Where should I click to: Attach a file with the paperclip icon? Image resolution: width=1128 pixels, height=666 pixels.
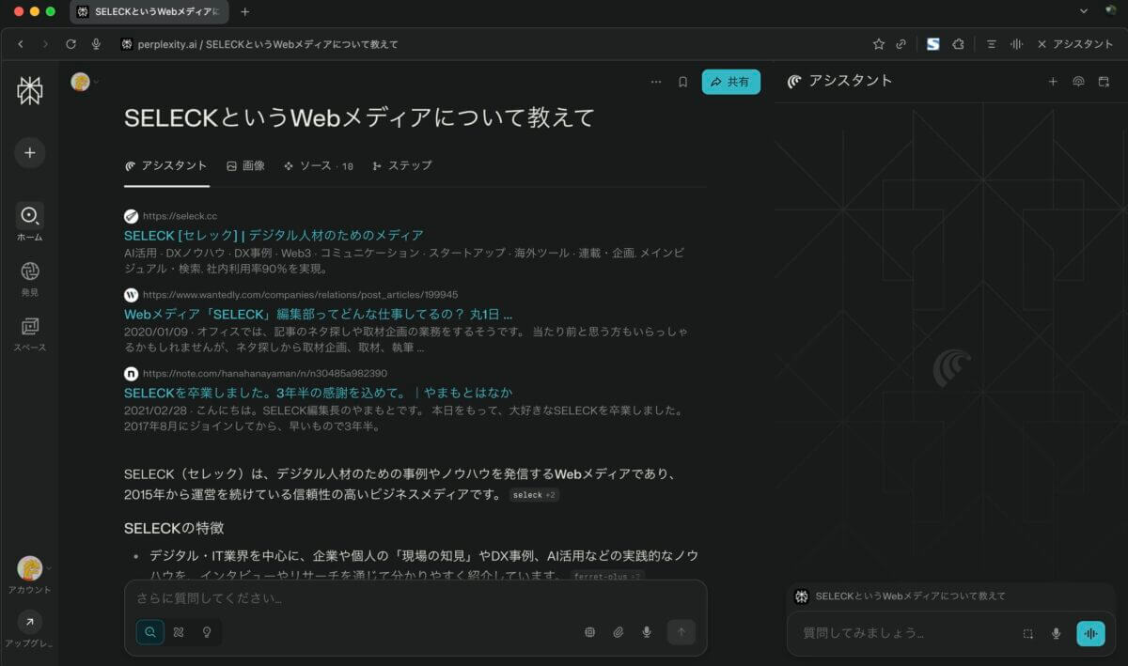(619, 632)
